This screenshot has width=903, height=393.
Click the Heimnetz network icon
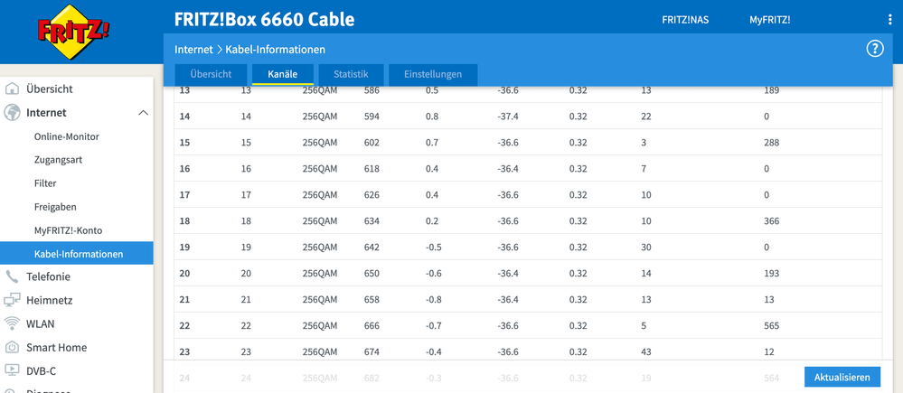coord(12,300)
